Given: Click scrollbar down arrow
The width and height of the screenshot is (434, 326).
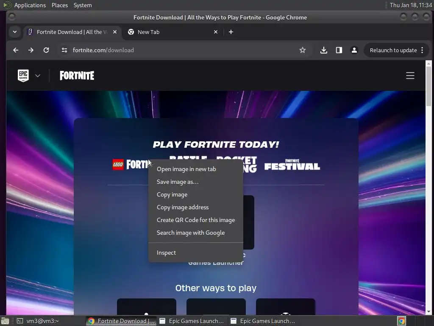Looking at the screenshot, I should point(429,312).
